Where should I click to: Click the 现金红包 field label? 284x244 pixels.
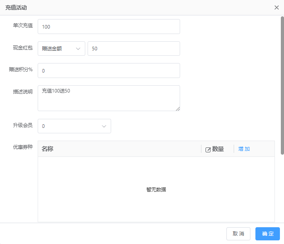click(x=23, y=48)
